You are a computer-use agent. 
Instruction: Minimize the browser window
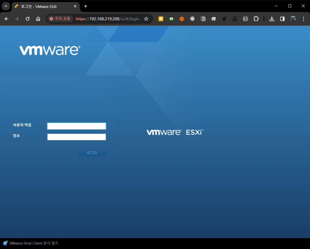(276, 6)
